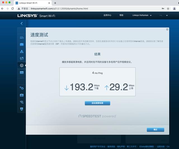
Task: Bookmark this page with the star icon
Action: pyautogui.click(x=168, y=9)
